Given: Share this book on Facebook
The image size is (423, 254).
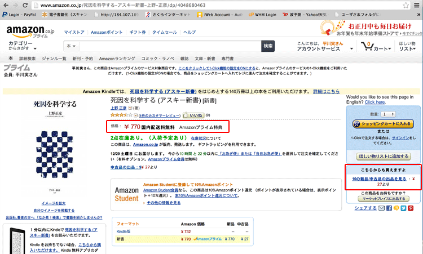Looking at the screenshot, I should click(390, 208).
